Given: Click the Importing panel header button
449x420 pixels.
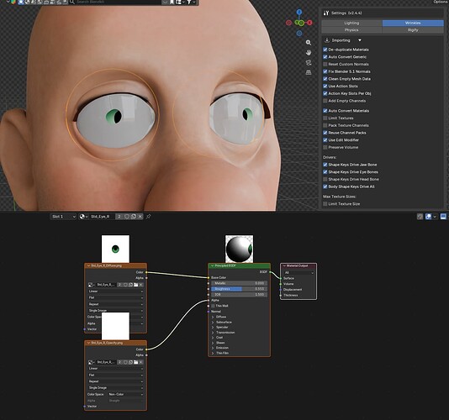Looking at the screenshot, I should coord(342,40).
